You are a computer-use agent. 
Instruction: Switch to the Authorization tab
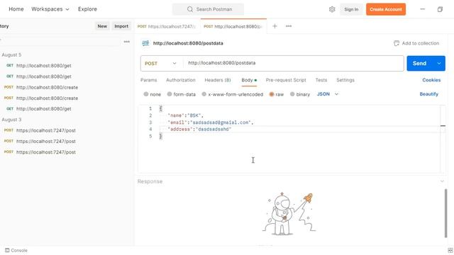tap(181, 80)
